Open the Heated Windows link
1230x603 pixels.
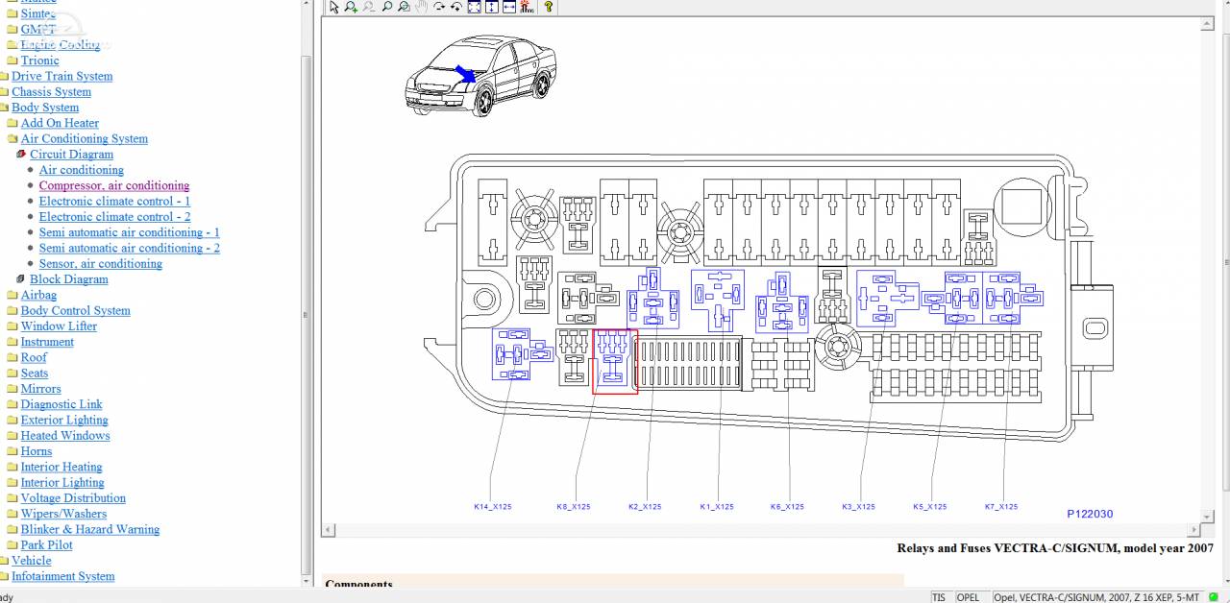click(65, 435)
